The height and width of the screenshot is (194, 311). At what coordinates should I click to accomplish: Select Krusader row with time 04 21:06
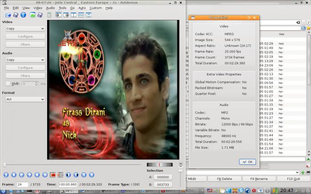tap(283, 148)
